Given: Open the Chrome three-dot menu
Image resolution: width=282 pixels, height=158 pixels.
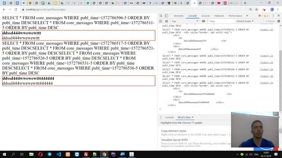Looking at the screenshot, I should (x=278, y=10).
